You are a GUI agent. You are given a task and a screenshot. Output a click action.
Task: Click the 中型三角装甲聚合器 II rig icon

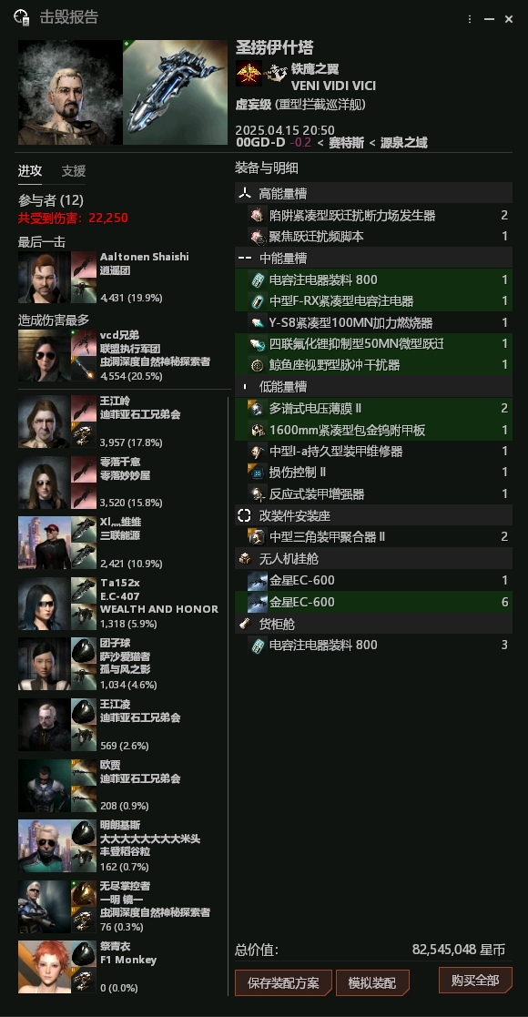coord(258,536)
